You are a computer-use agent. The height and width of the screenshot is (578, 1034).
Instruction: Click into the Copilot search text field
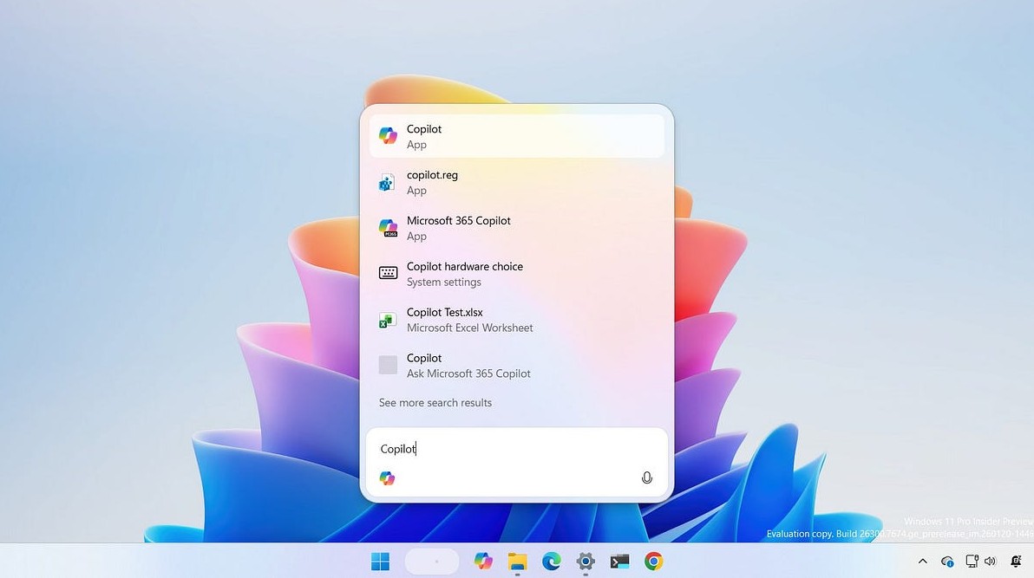coord(516,449)
